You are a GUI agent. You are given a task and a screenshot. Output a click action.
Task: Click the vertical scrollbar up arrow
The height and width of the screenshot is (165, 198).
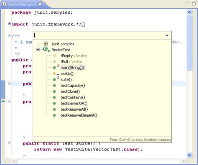pyautogui.click(x=189, y=12)
